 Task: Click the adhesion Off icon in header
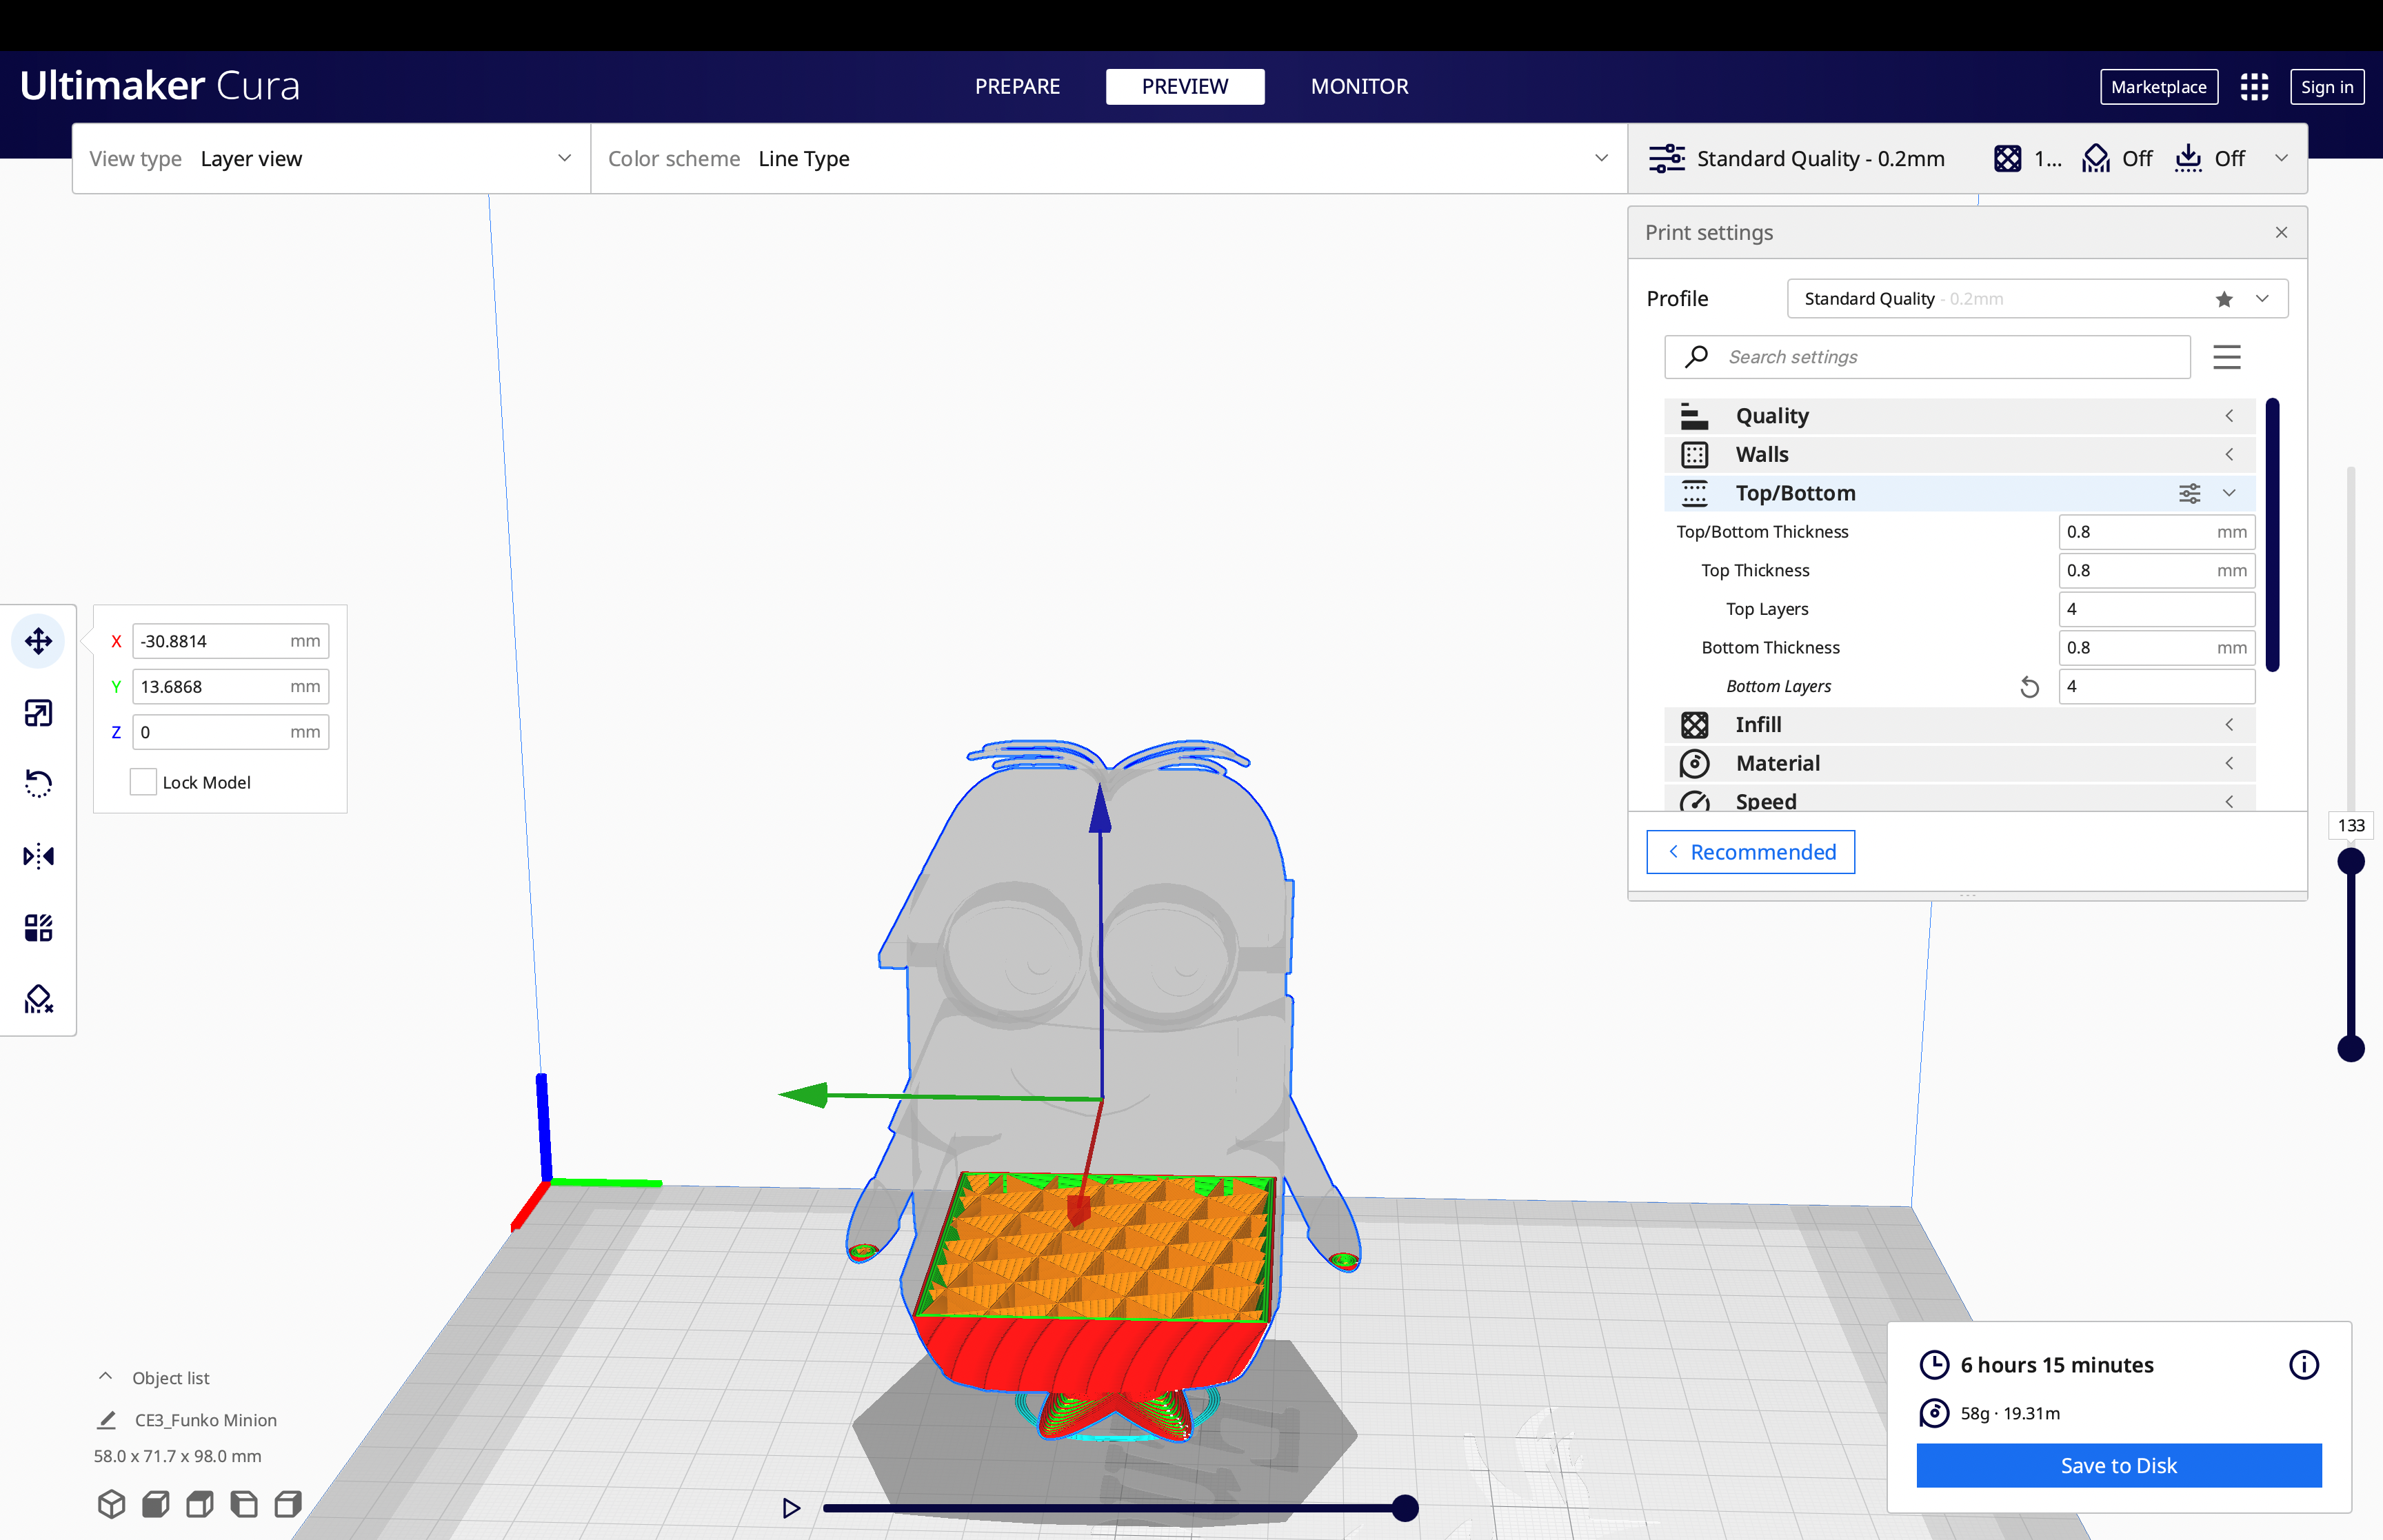point(2188,158)
